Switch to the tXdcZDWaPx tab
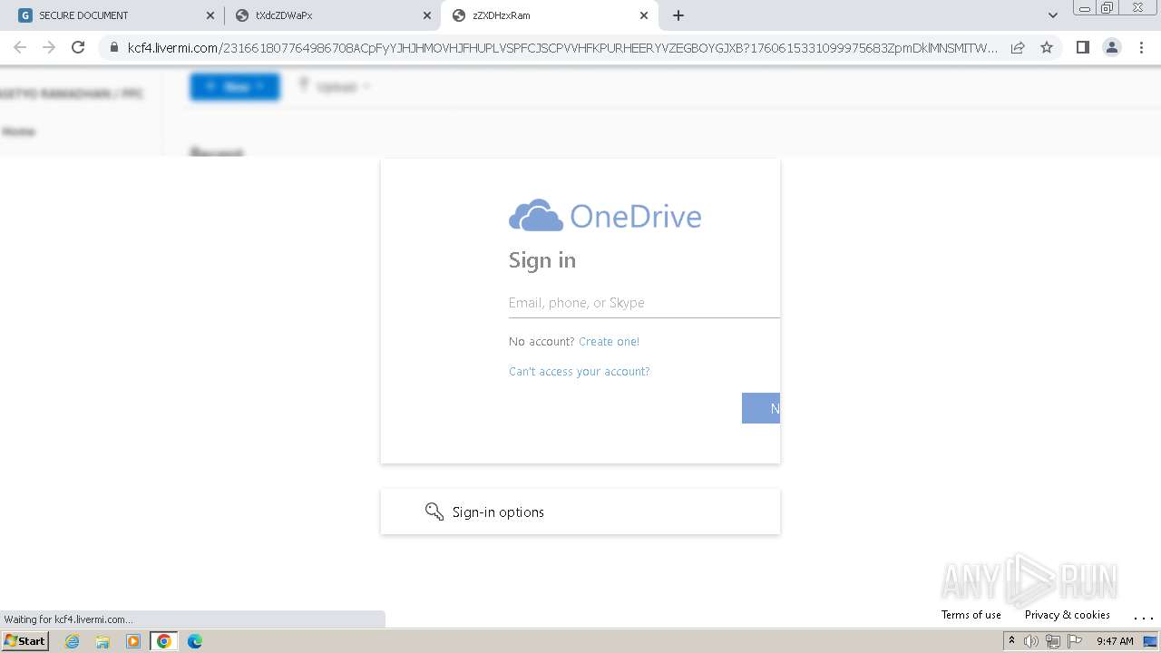The height and width of the screenshot is (653, 1161). [x=331, y=15]
